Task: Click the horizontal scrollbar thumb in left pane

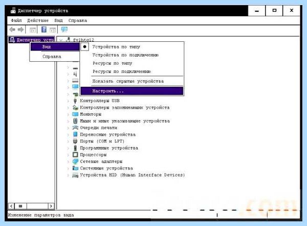Action: (x=20, y=206)
